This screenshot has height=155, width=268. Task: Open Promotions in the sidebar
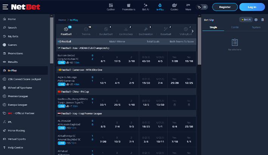24,53
